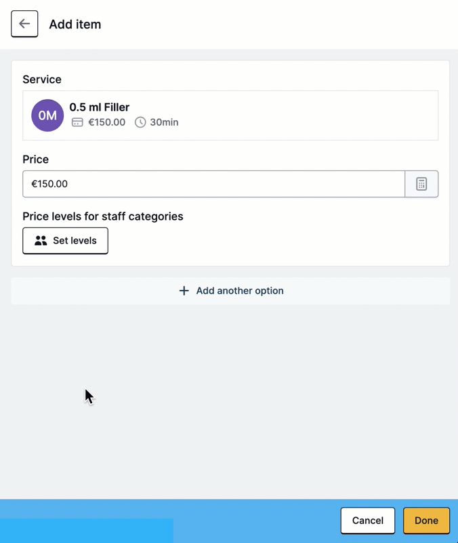Go back using the arrow button

click(x=24, y=24)
